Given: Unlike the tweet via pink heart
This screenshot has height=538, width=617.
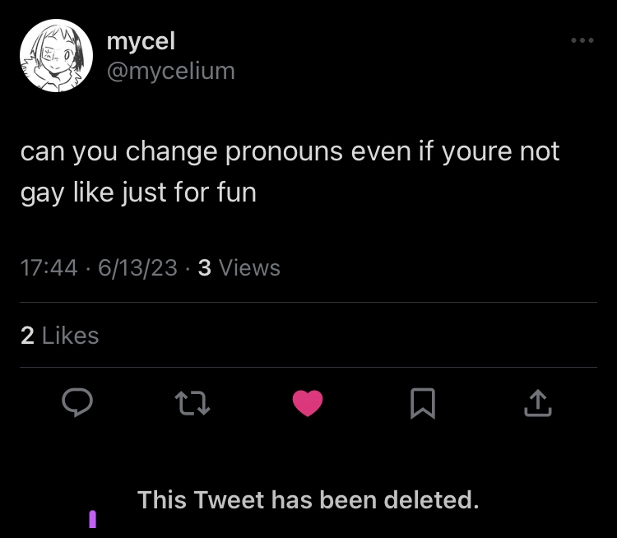Looking at the screenshot, I should tap(308, 402).
